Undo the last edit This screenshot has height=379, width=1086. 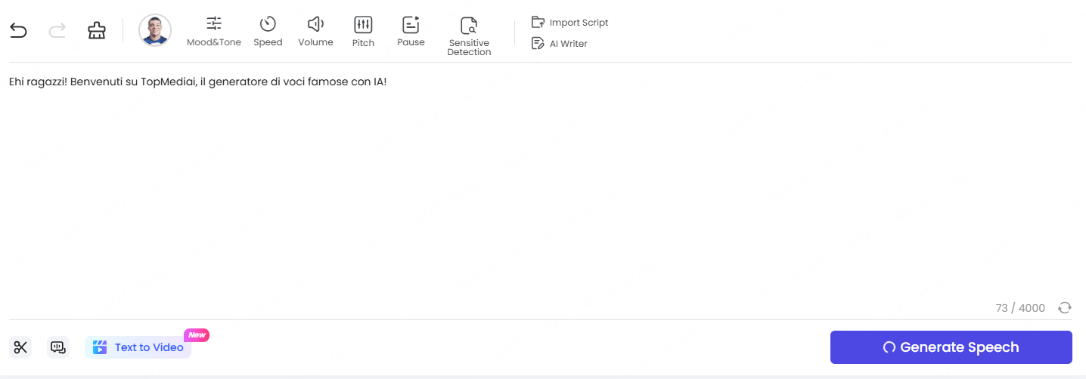[18, 30]
